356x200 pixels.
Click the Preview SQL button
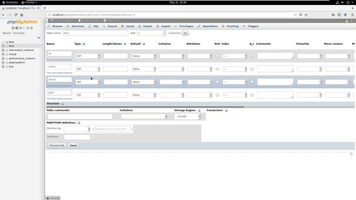pos(57,146)
